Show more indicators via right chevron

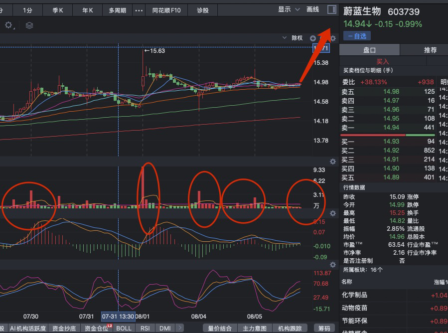[180, 328]
